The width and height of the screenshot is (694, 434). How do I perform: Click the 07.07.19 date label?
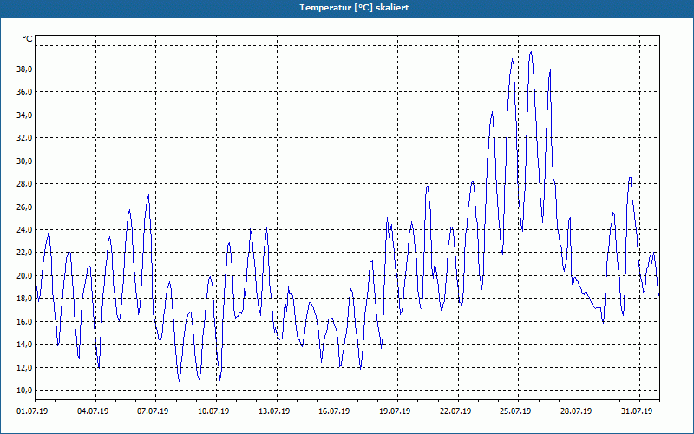tap(153, 411)
